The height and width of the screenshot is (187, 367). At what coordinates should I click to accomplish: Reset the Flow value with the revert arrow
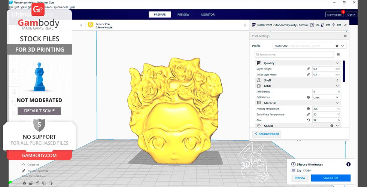pyautogui.click(x=308, y=120)
